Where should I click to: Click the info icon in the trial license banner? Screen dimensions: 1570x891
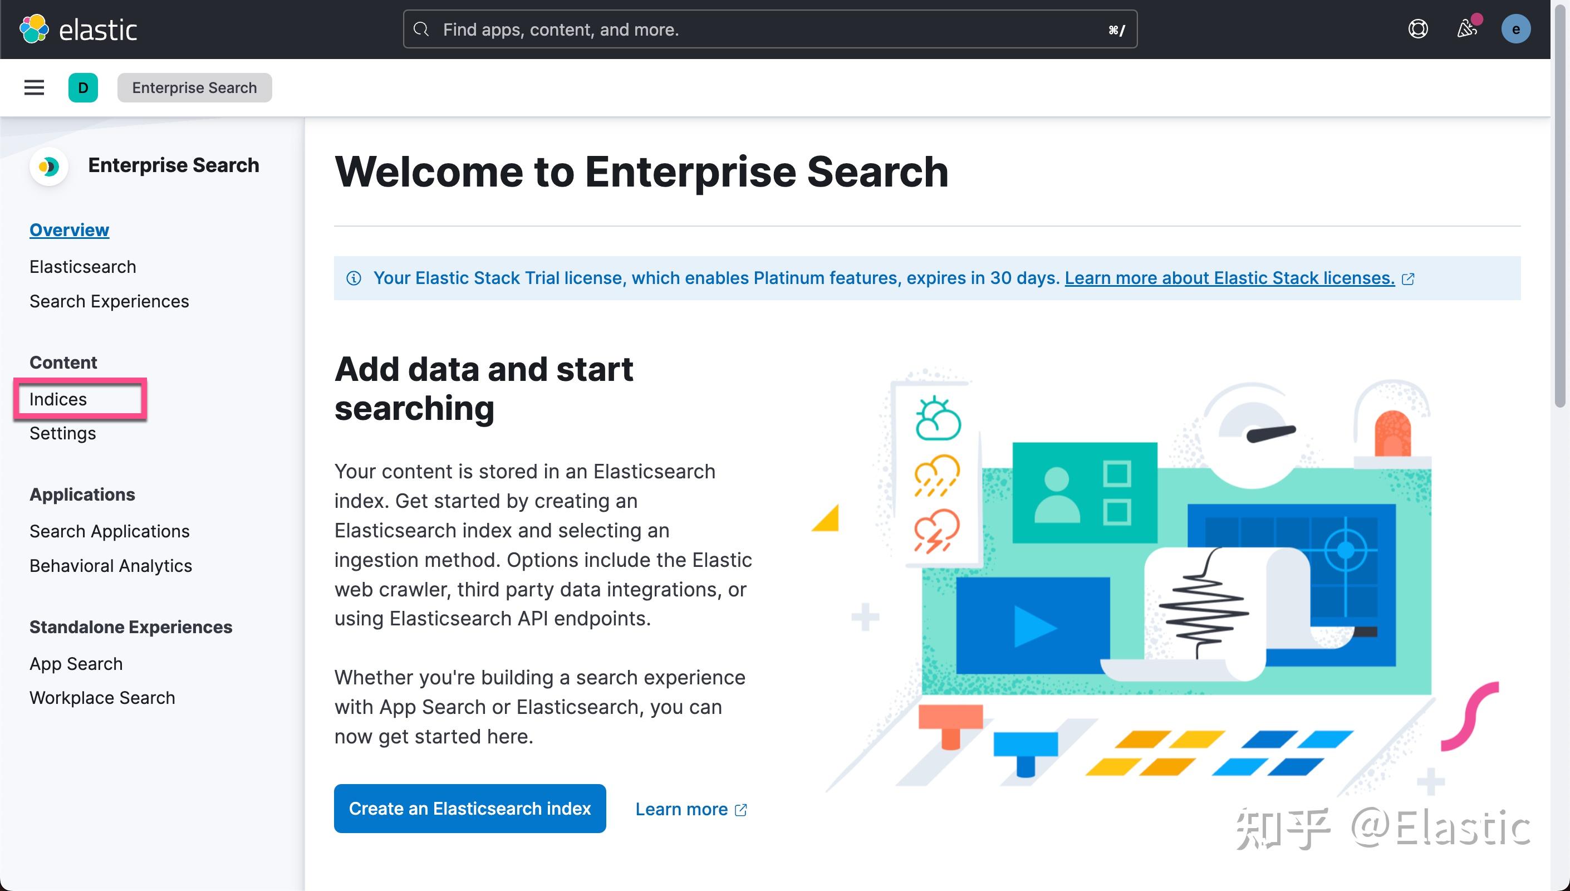click(355, 278)
